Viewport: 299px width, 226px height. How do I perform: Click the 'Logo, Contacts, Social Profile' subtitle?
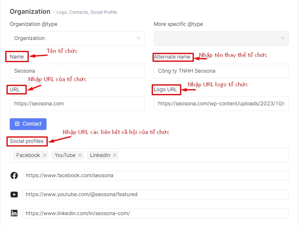pyautogui.click(x=87, y=12)
